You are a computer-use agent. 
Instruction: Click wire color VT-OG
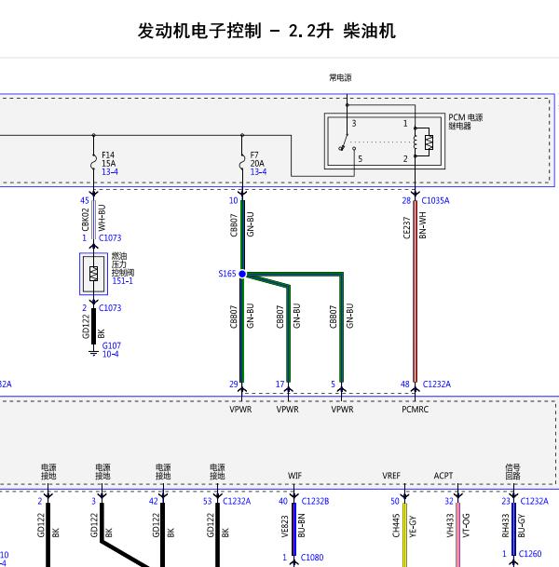[x=466, y=525]
